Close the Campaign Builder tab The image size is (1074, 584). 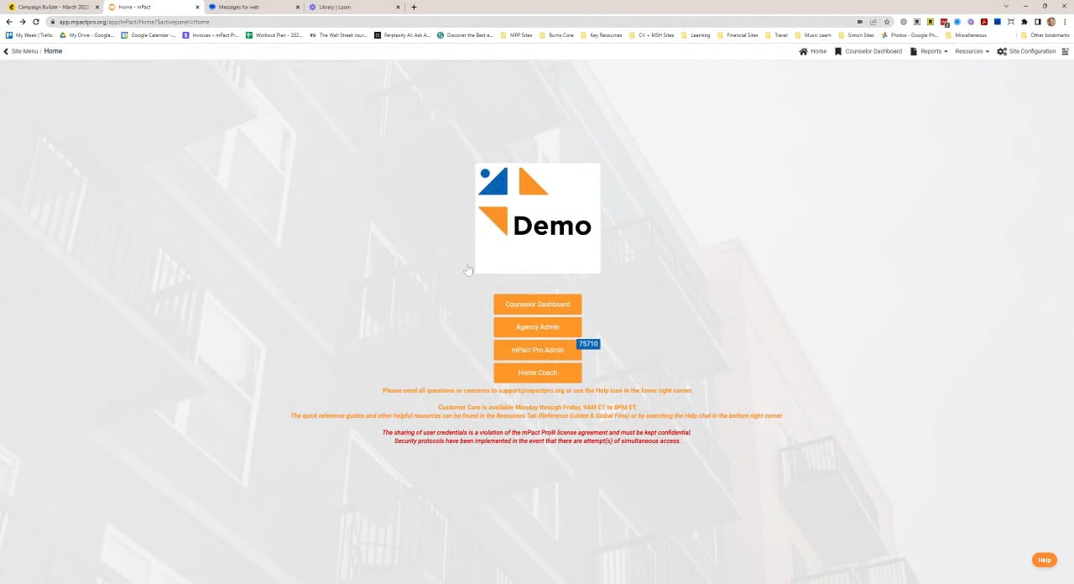click(x=97, y=7)
